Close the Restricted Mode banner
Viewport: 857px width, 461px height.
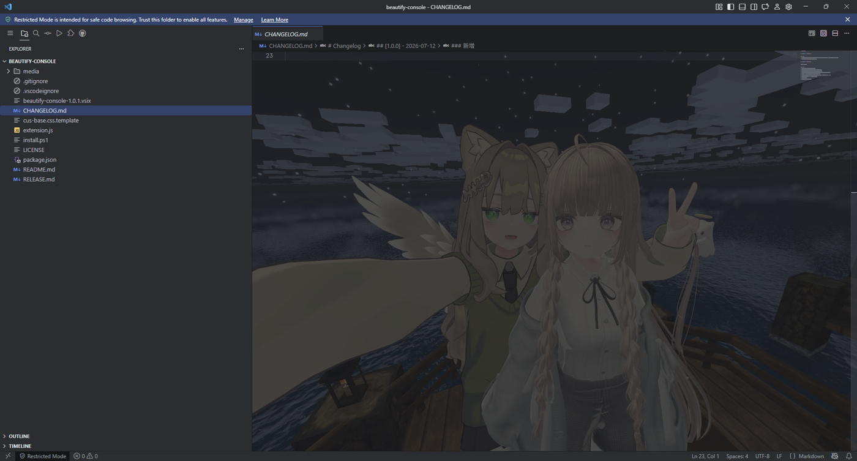click(x=848, y=20)
